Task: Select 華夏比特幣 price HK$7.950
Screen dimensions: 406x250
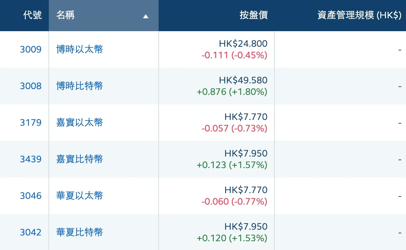Action: (246, 227)
